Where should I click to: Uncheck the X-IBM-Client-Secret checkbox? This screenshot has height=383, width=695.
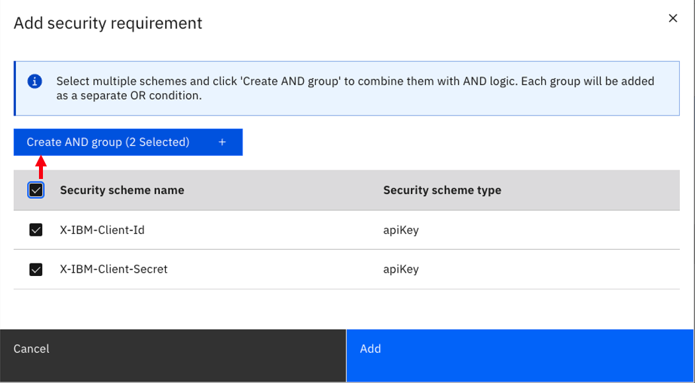[x=36, y=269]
